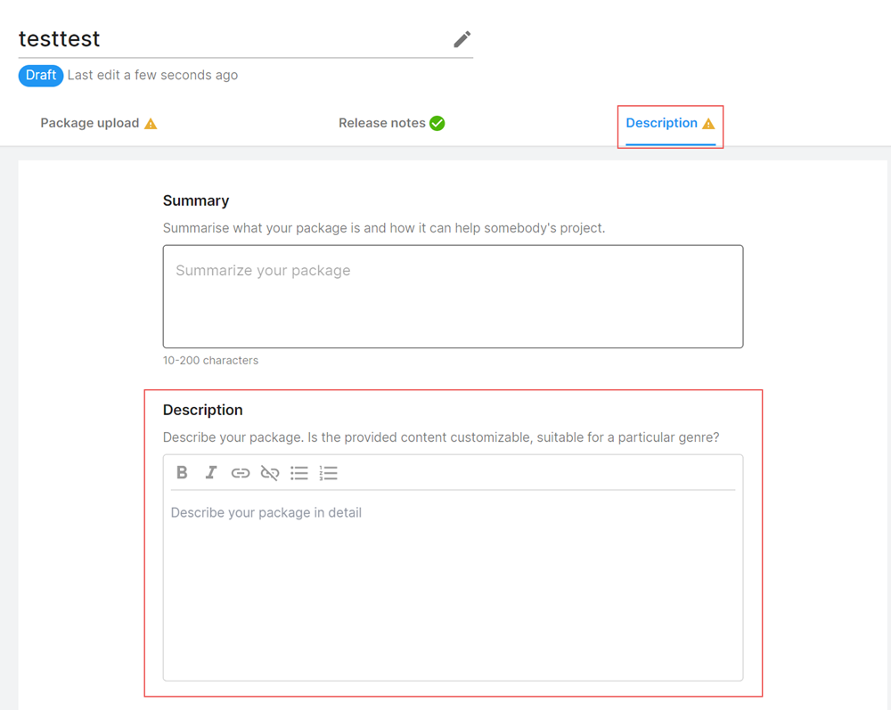
Task: Focus the Summarize your package text box
Action: click(453, 297)
